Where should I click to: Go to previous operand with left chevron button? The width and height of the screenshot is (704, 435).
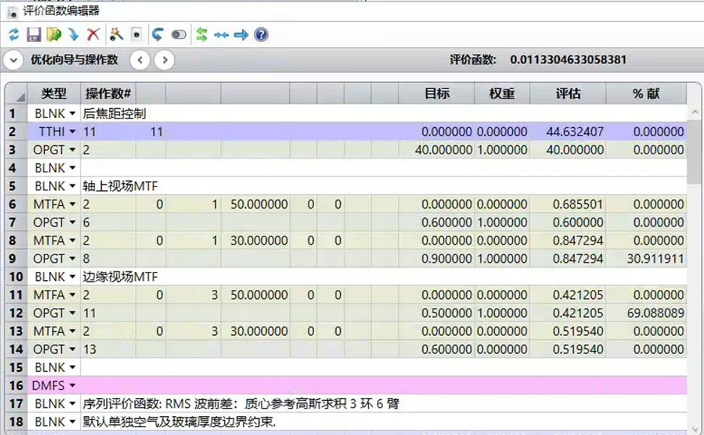[x=140, y=60]
